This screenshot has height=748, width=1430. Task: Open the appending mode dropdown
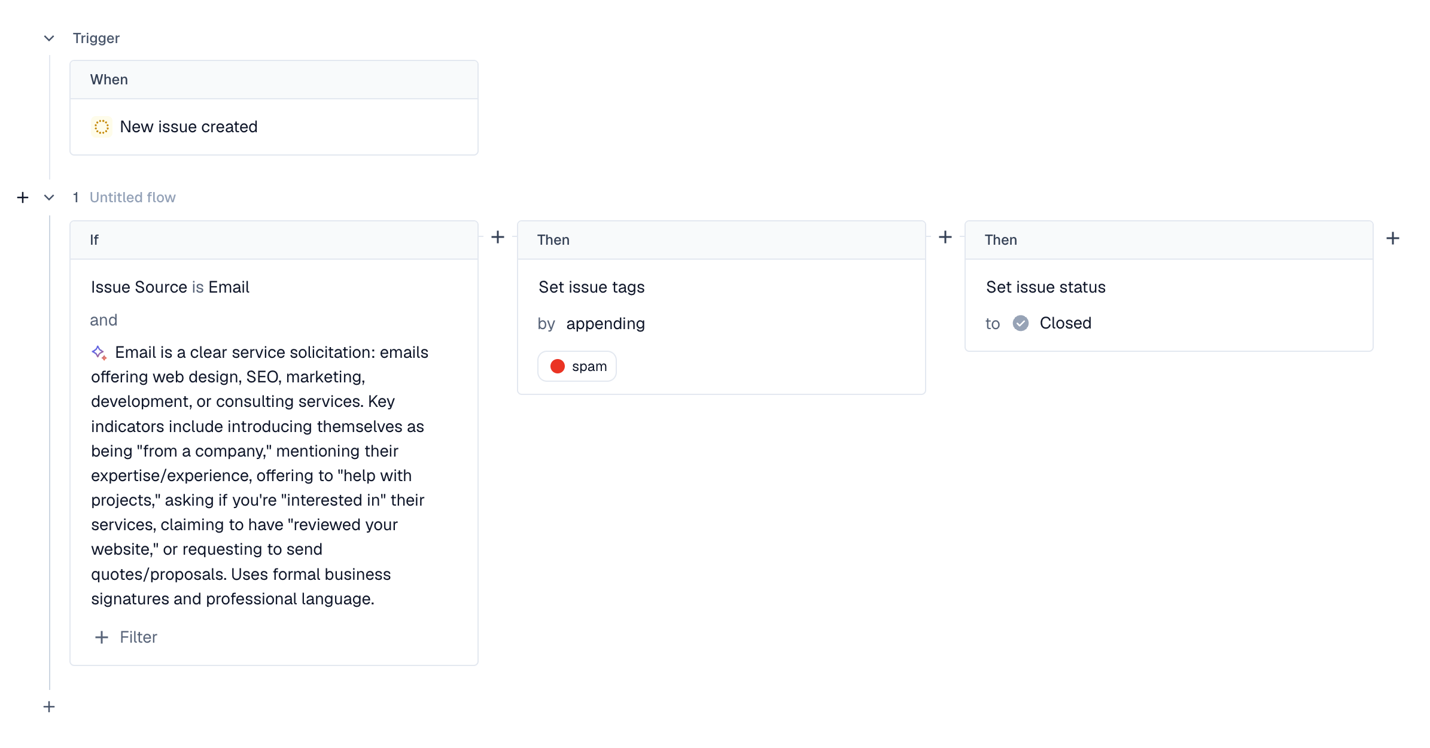(606, 324)
